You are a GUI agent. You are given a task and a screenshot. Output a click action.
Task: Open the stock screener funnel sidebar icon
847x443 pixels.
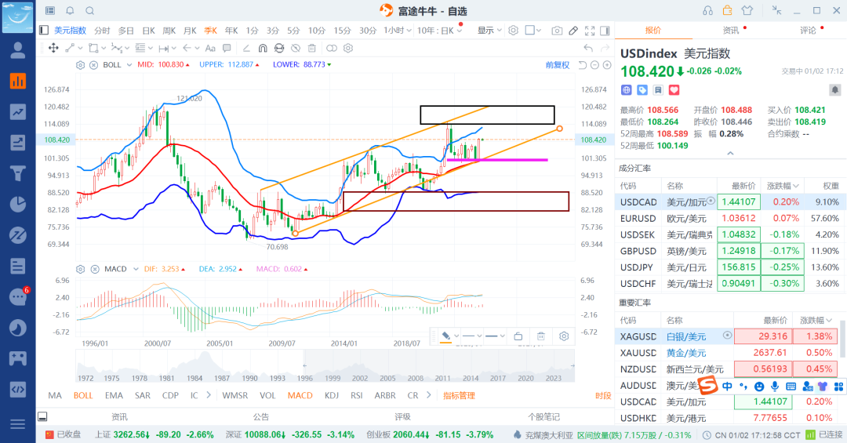coord(18,173)
